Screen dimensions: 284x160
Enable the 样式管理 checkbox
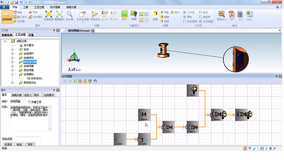185,21
